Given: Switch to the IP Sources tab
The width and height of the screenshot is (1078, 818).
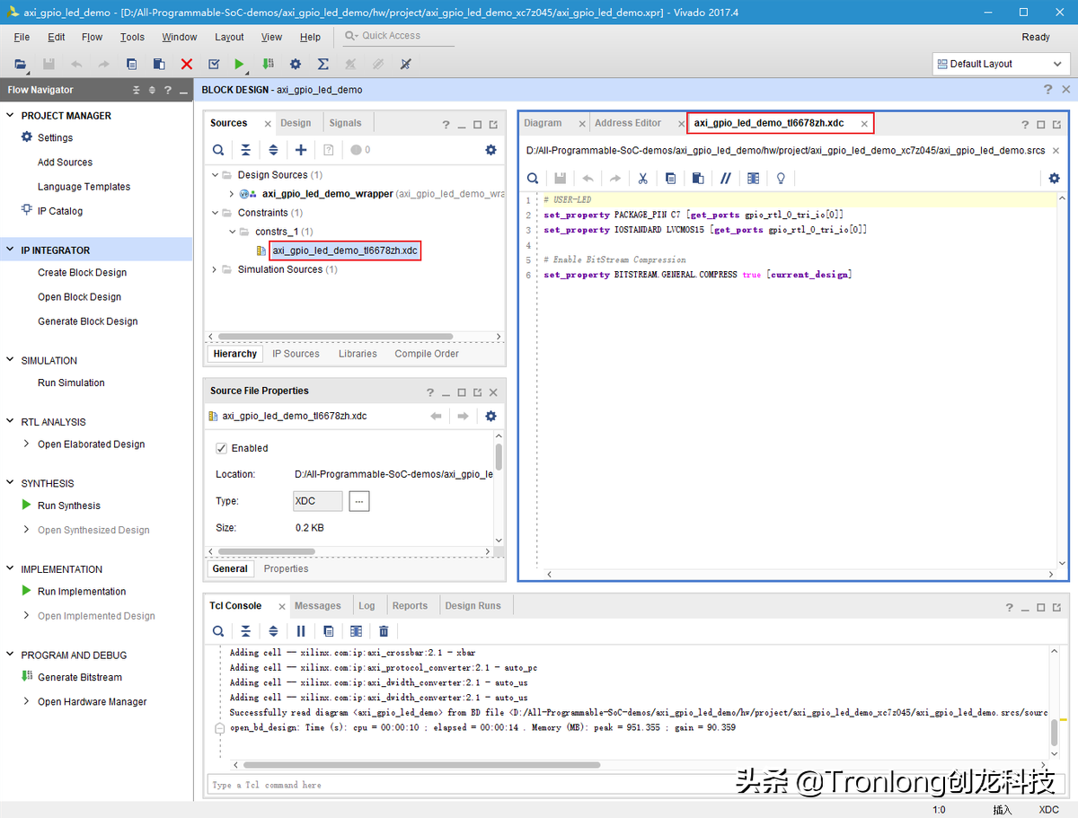Looking at the screenshot, I should pos(296,354).
